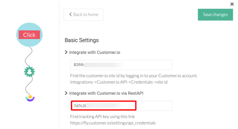238x129 pixels.
Task: Click the 'Find tracking API key using this link' text
Action: [102, 117]
